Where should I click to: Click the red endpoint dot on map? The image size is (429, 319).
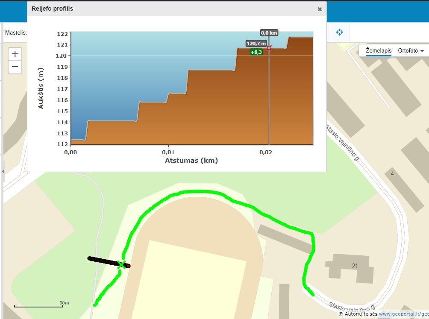(x=128, y=266)
